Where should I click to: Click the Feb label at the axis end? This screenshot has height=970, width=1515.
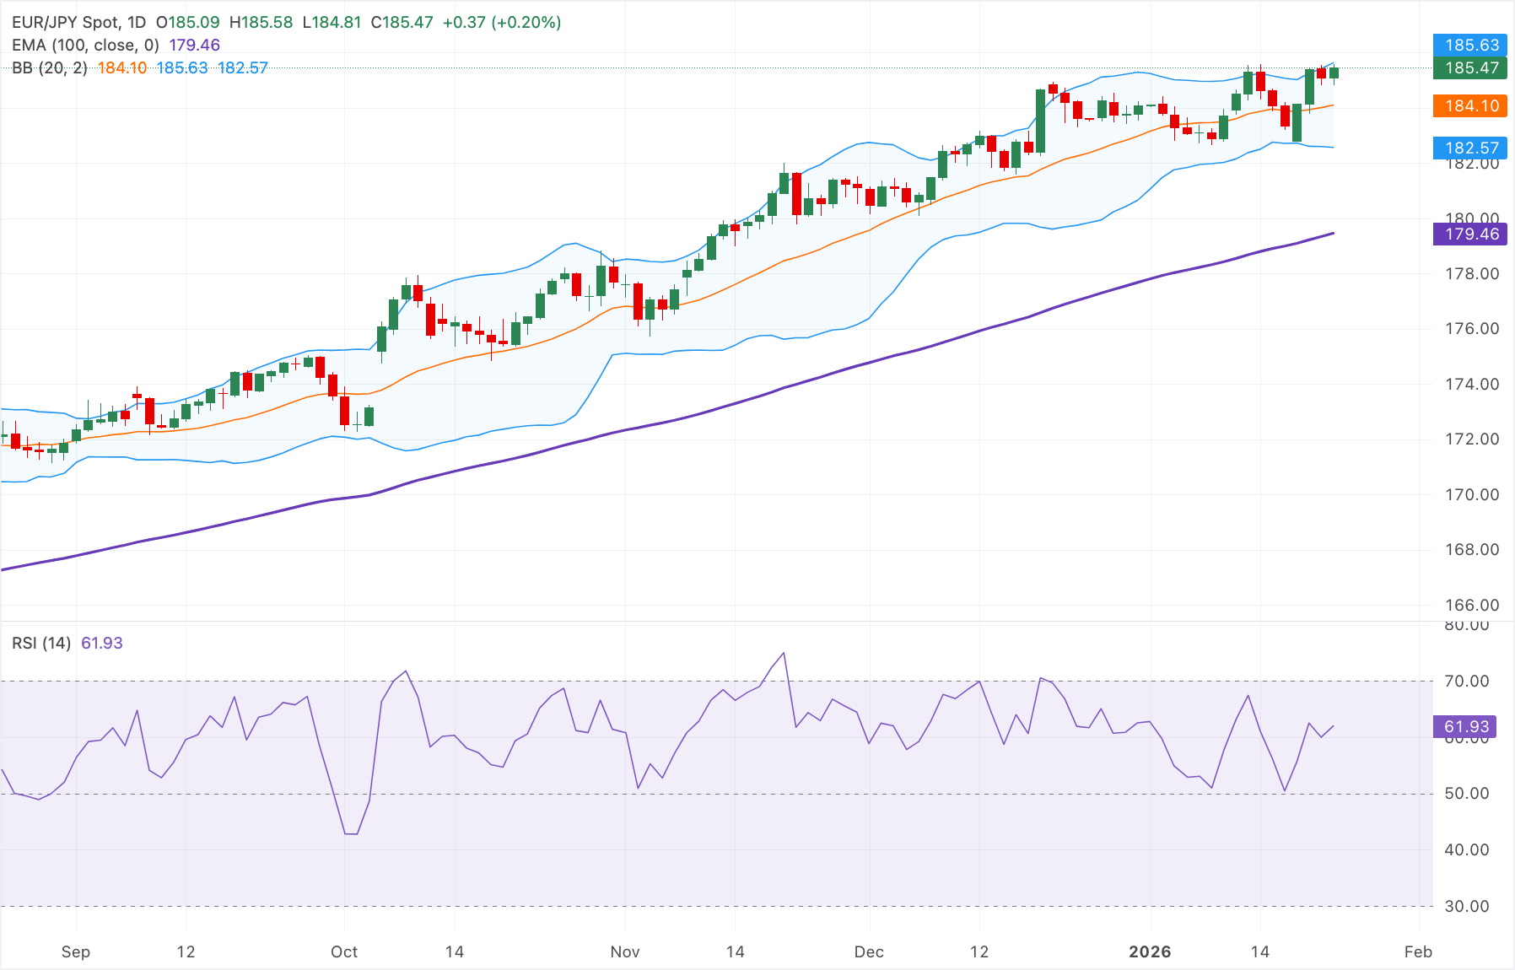(1418, 951)
